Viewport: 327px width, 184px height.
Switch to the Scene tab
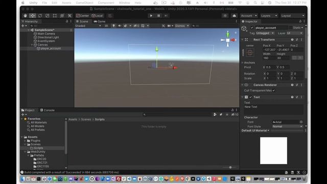click(x=82, y=21)
